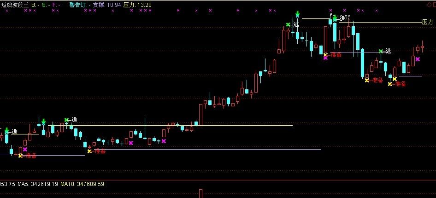436x198 pixels.
Task: Click the F:- readout in the header
Action: pos(56,5)
